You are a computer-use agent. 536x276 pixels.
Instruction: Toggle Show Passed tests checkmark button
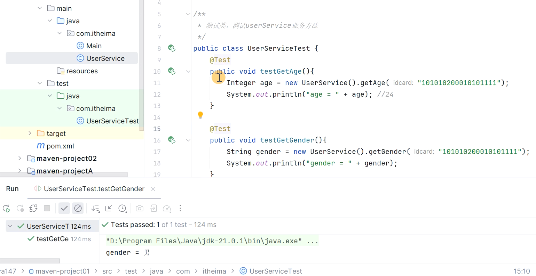point(64,208)
